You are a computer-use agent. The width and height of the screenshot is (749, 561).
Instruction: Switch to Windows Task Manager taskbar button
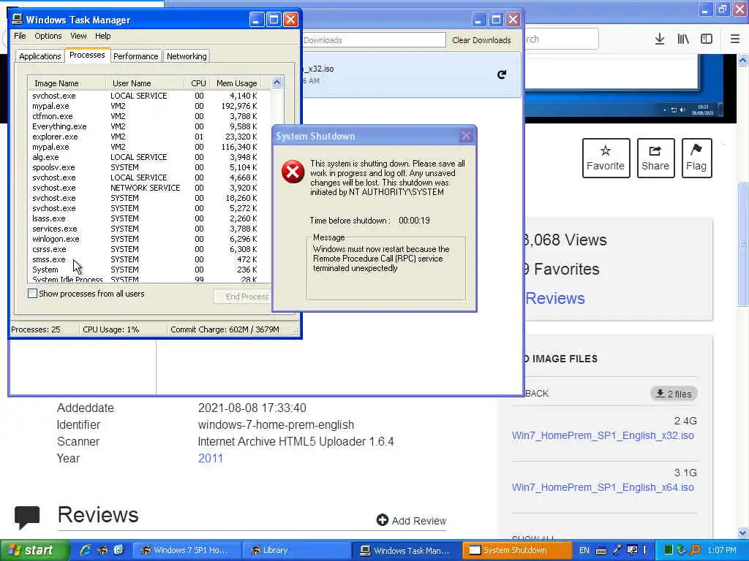pos(407,550)
